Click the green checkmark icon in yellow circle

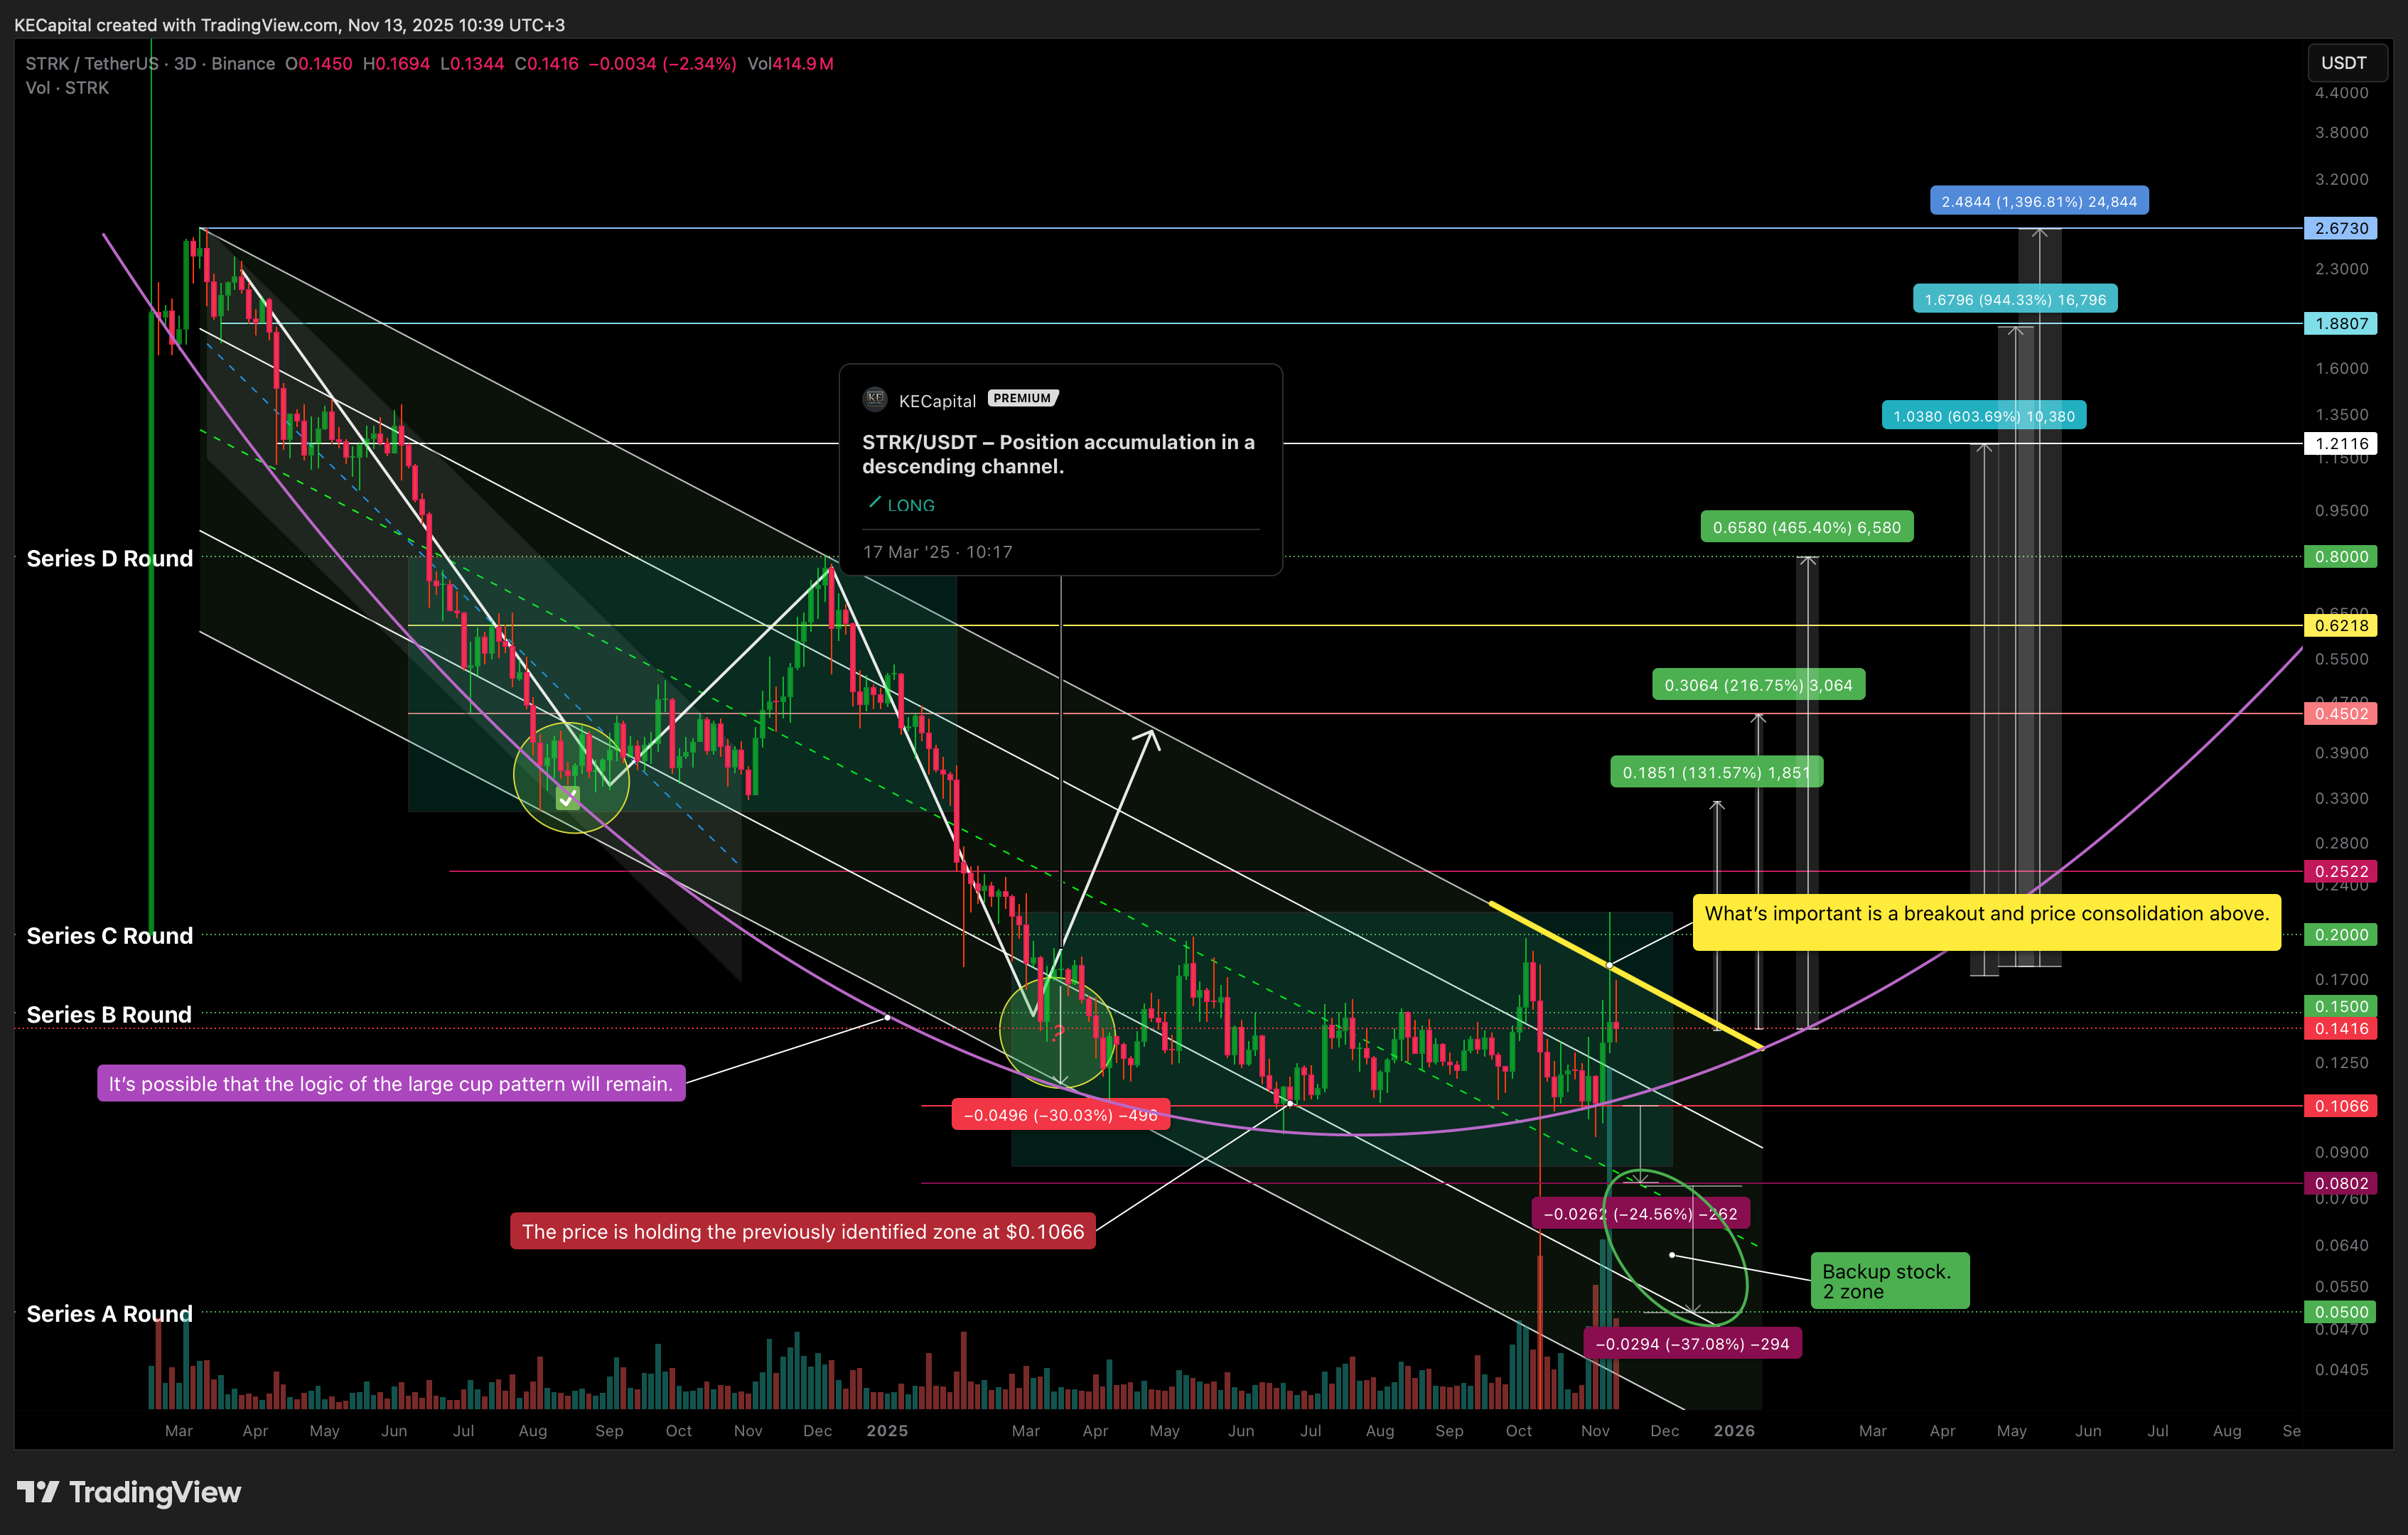(568, 798)
